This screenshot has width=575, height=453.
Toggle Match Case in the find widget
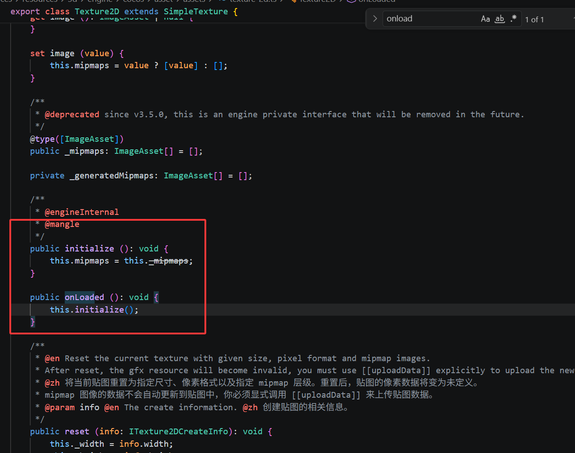coord(485,19)
